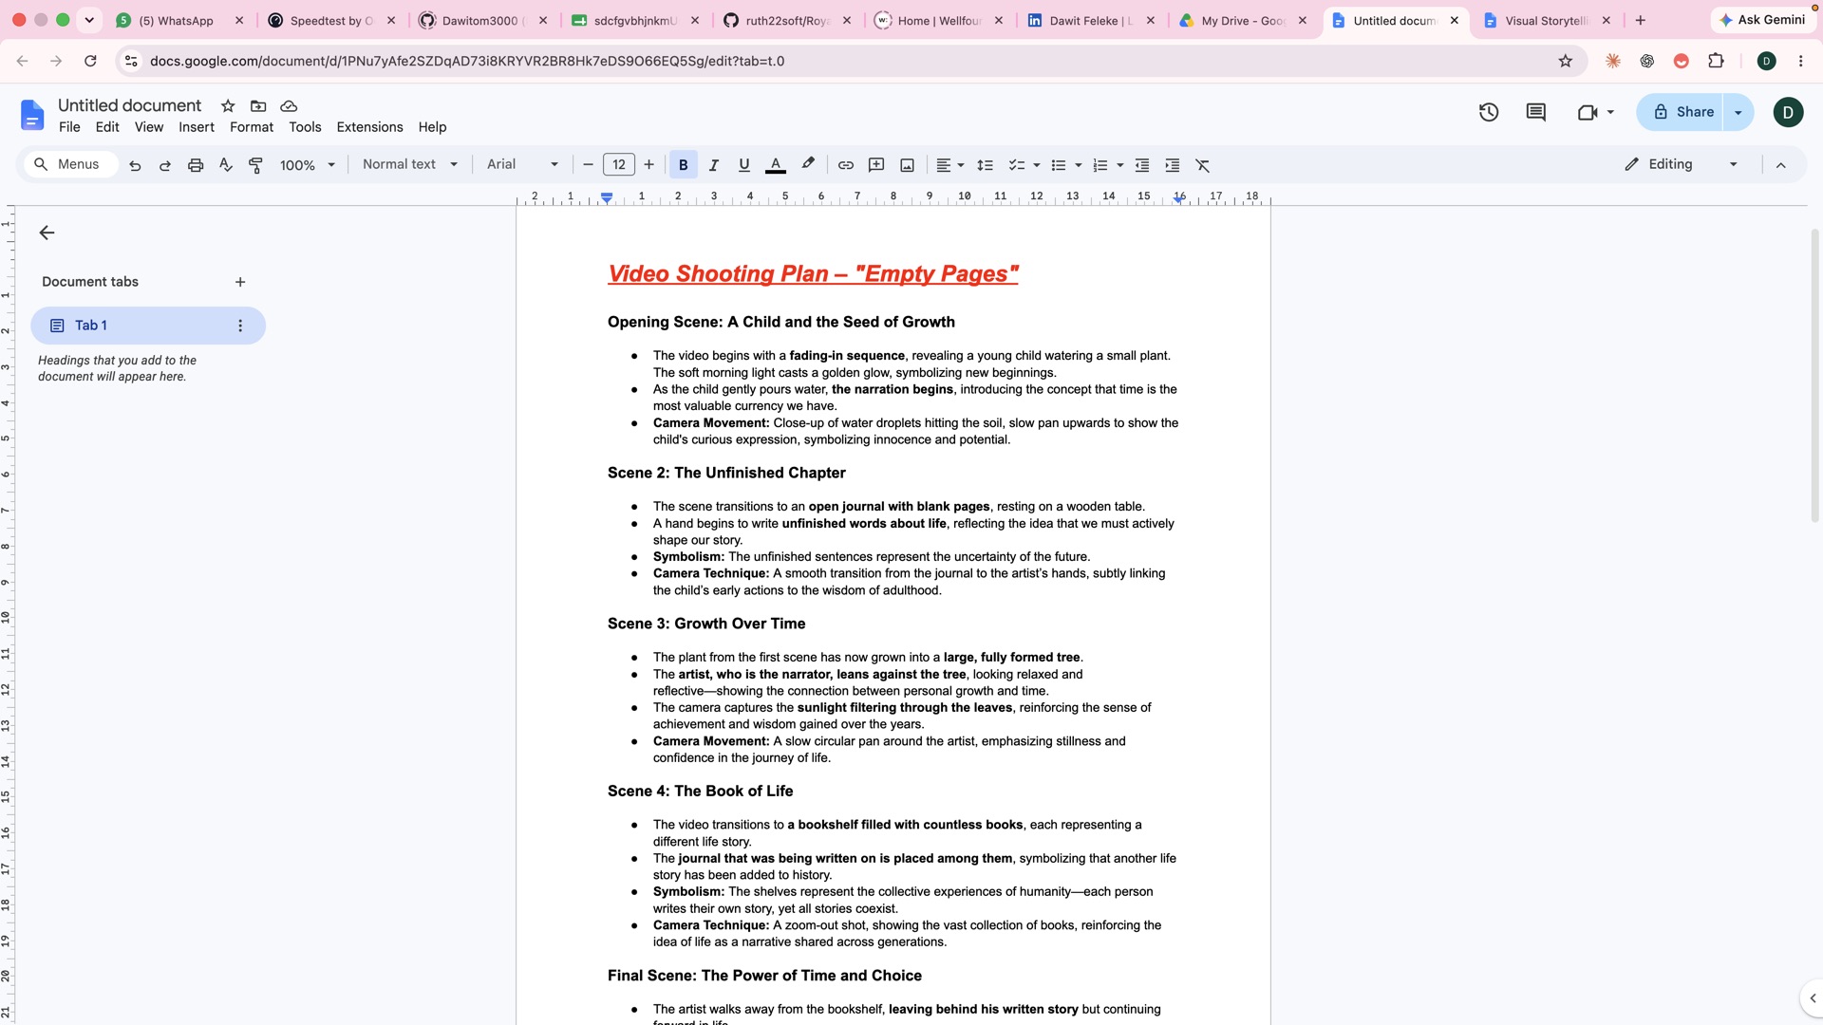This screenshot has width=1823, height=1025.
Task: Reload the page in browser
Action: coord(90,61)
